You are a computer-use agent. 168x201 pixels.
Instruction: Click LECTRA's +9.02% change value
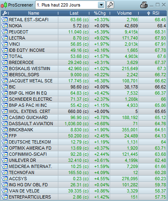[102, 38]
